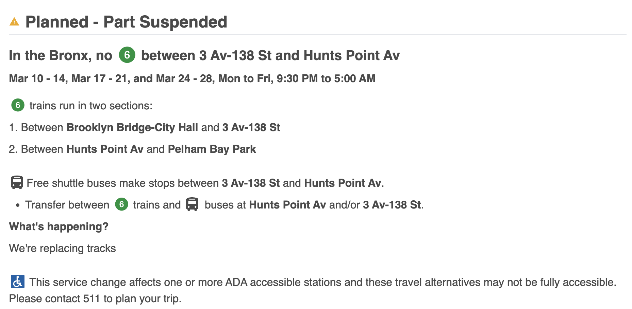632x309 pixels.
Task: Click the 6 train bullet after "Transfer between"
Action: pyautogui.click(x=121, y=204)
